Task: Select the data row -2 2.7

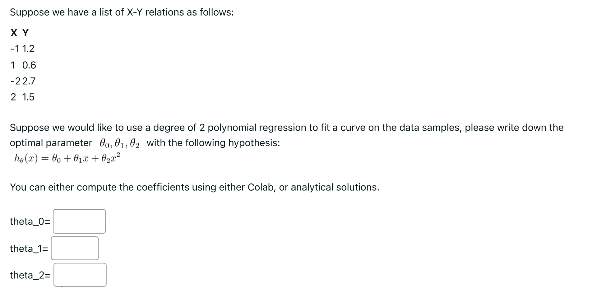Action: point(22,81)
